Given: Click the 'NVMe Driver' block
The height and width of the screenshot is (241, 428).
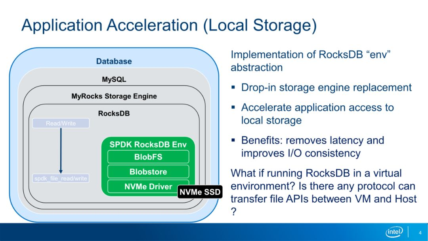Looking at the screenshot, I should tap(148, 186).
